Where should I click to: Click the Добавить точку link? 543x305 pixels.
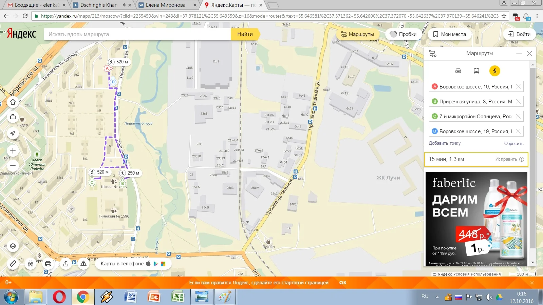pos(445,143)
